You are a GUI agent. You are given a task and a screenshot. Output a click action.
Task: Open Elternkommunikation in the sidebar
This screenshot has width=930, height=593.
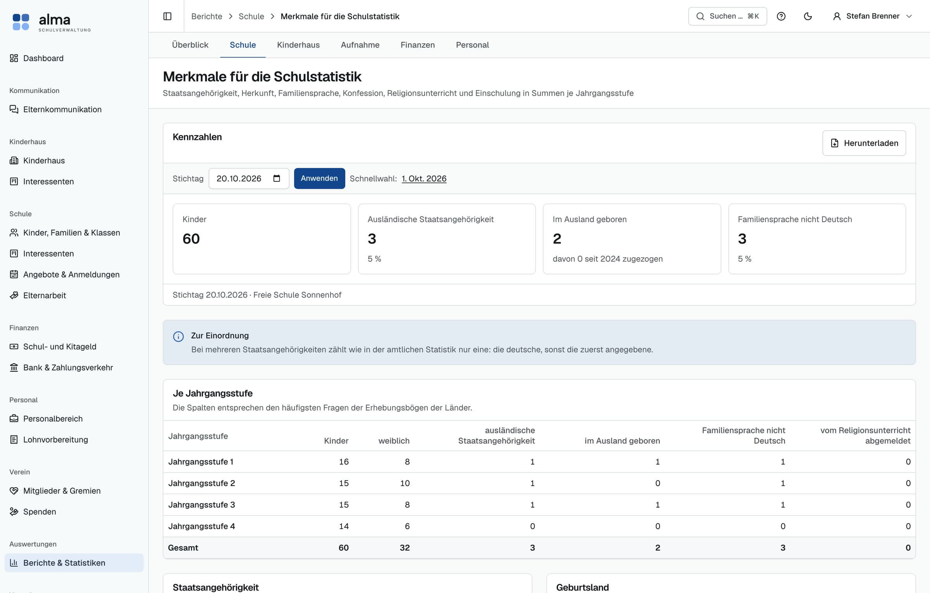74,109
